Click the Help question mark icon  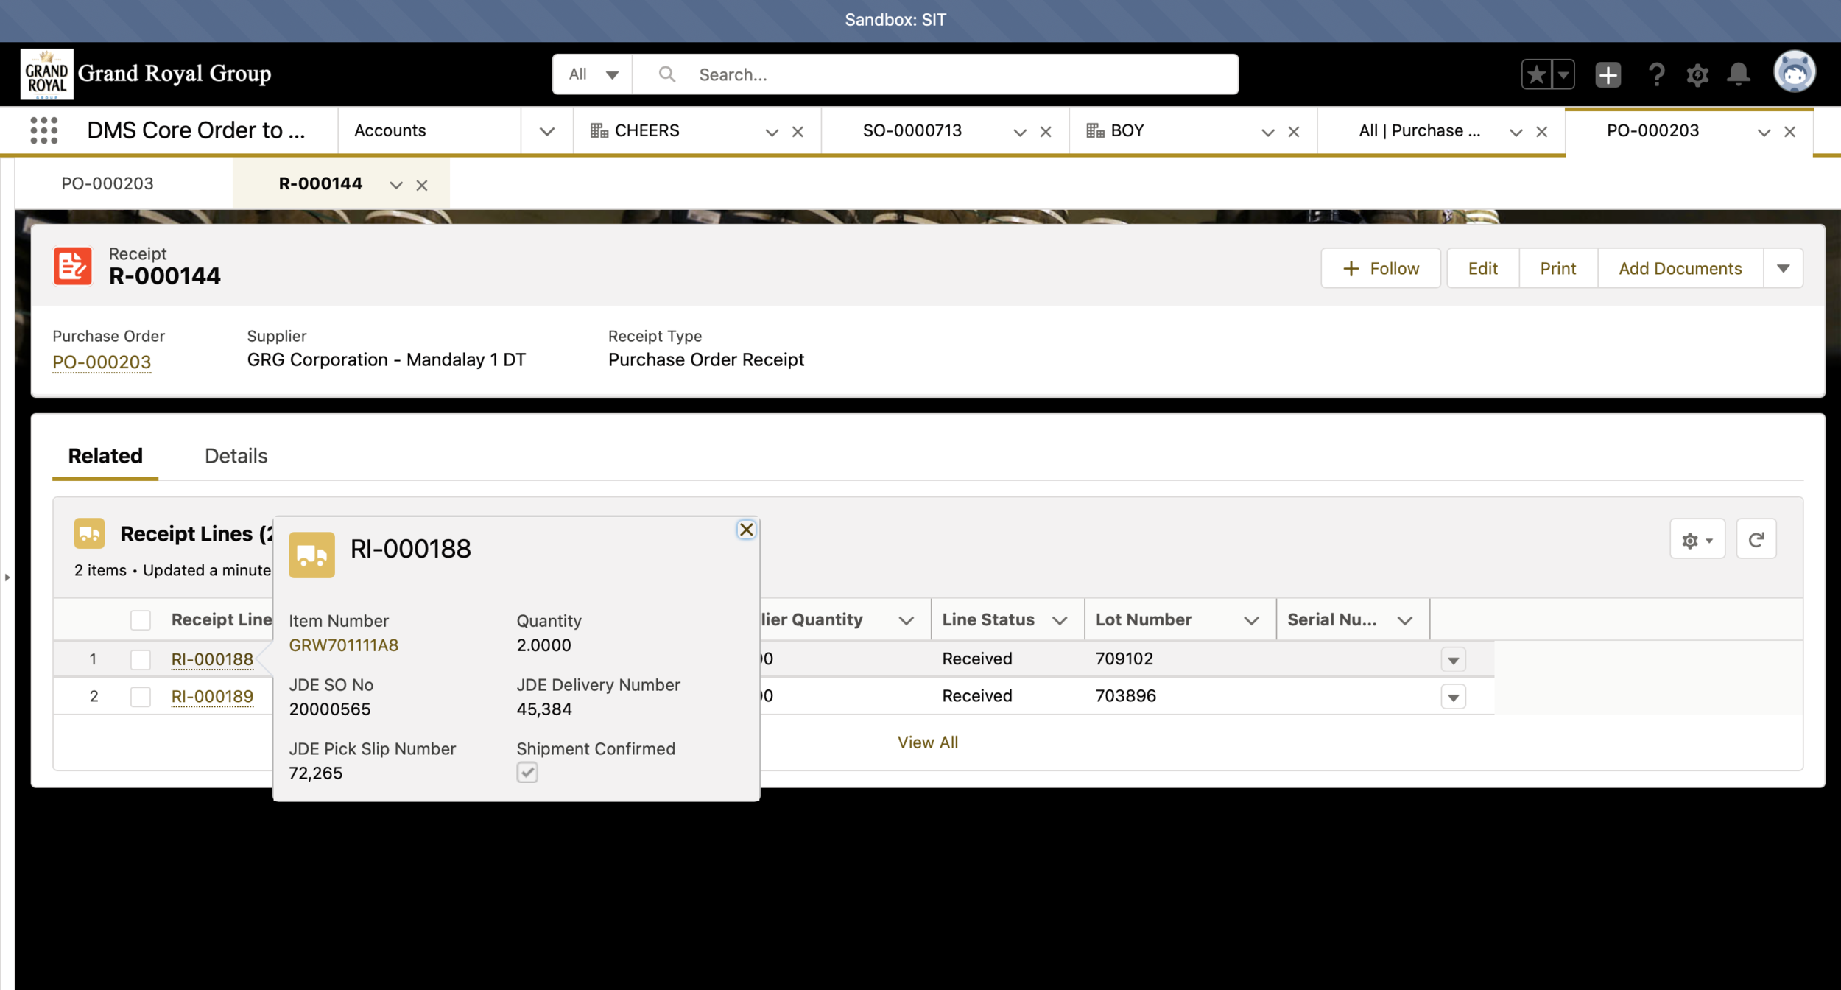(1656, 74)
